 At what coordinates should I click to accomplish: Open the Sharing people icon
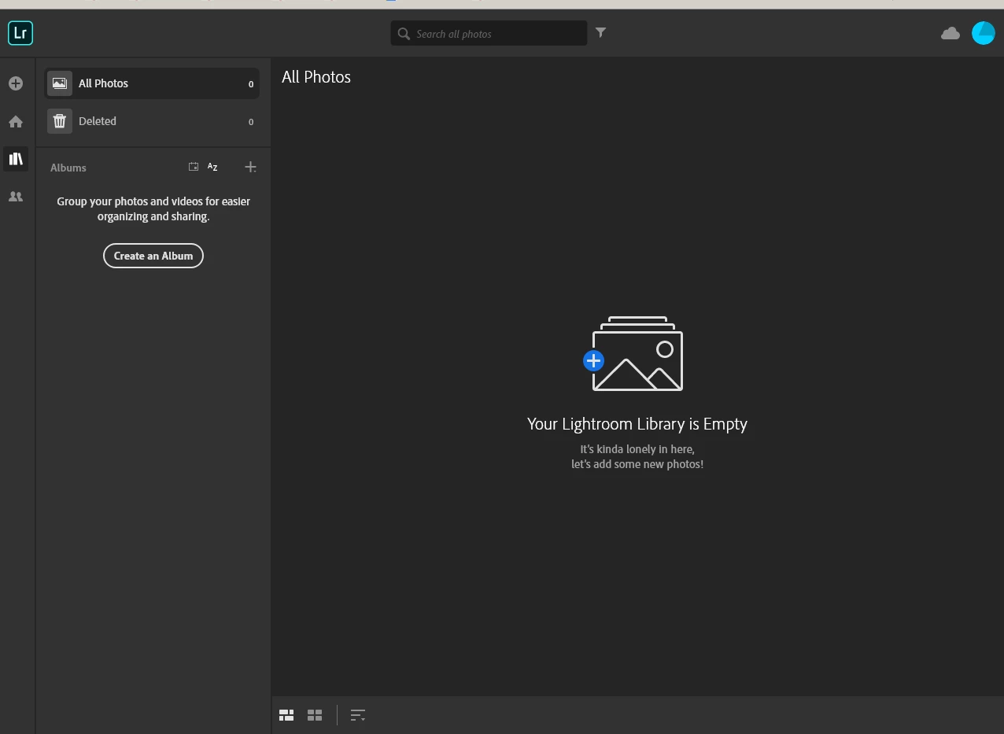click(16, 197)
